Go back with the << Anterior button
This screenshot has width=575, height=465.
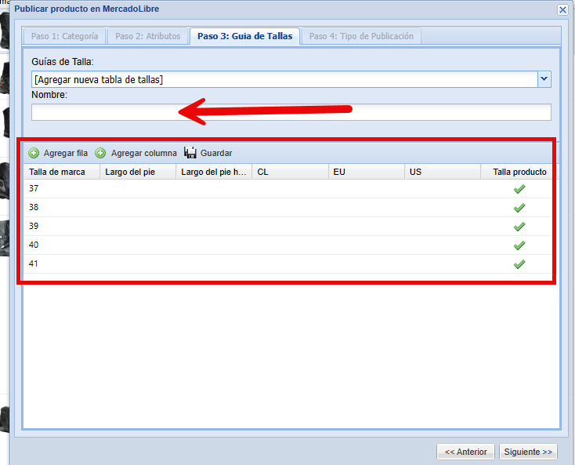[465, 452]
